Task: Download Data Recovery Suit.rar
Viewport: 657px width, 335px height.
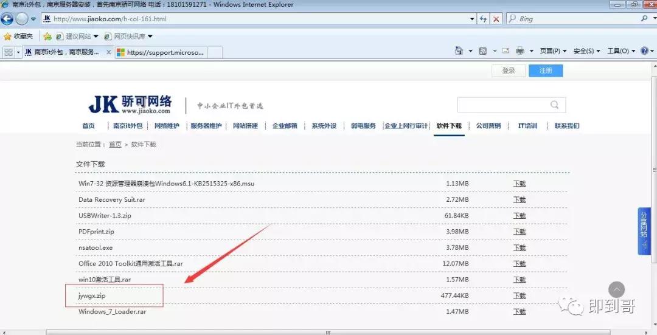Action: (x=520, y=200)
